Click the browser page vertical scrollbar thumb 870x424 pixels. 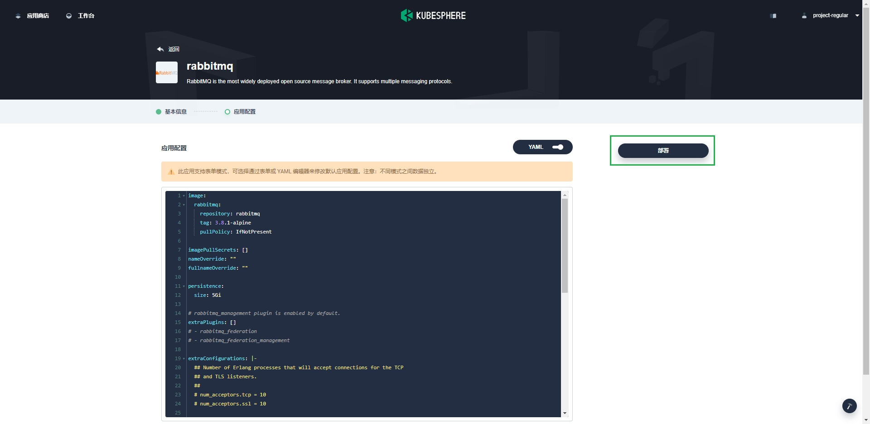pyautogui.click(x=866, y=191)
